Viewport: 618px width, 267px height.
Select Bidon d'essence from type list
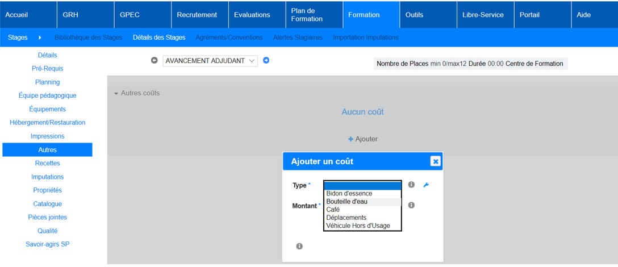click(x=349, y=194)
